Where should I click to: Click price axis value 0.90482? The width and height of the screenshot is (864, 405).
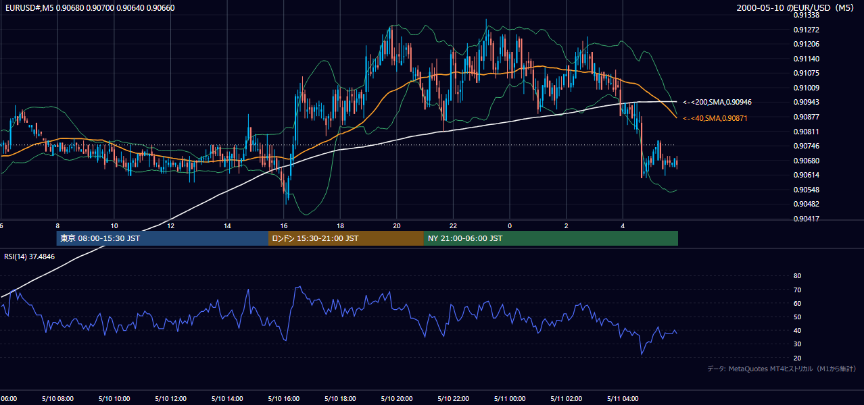point(807,204)
